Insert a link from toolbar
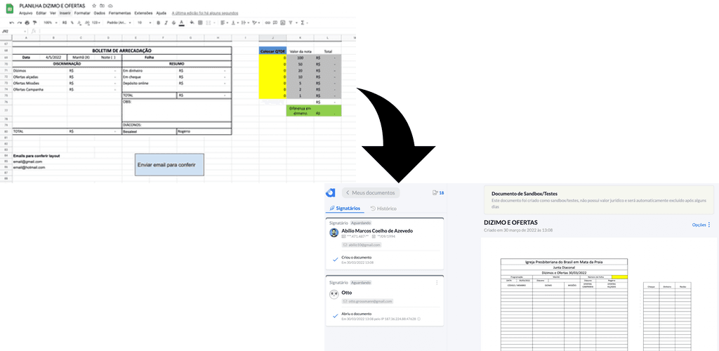Viewport: 719px width, 351px height. coord(268,22)
